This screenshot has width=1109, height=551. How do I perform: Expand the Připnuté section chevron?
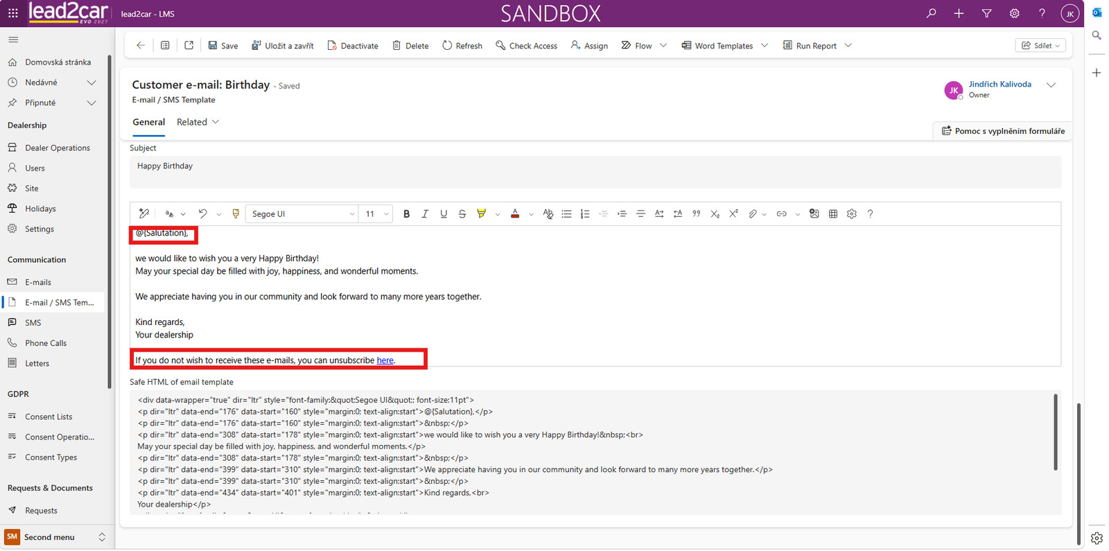click(x=91, y=103)
